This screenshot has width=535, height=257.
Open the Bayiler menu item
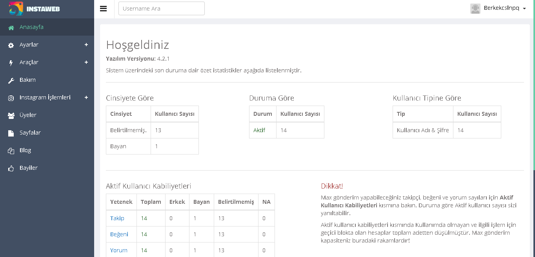pyautogui.click(x=47, y=168)
